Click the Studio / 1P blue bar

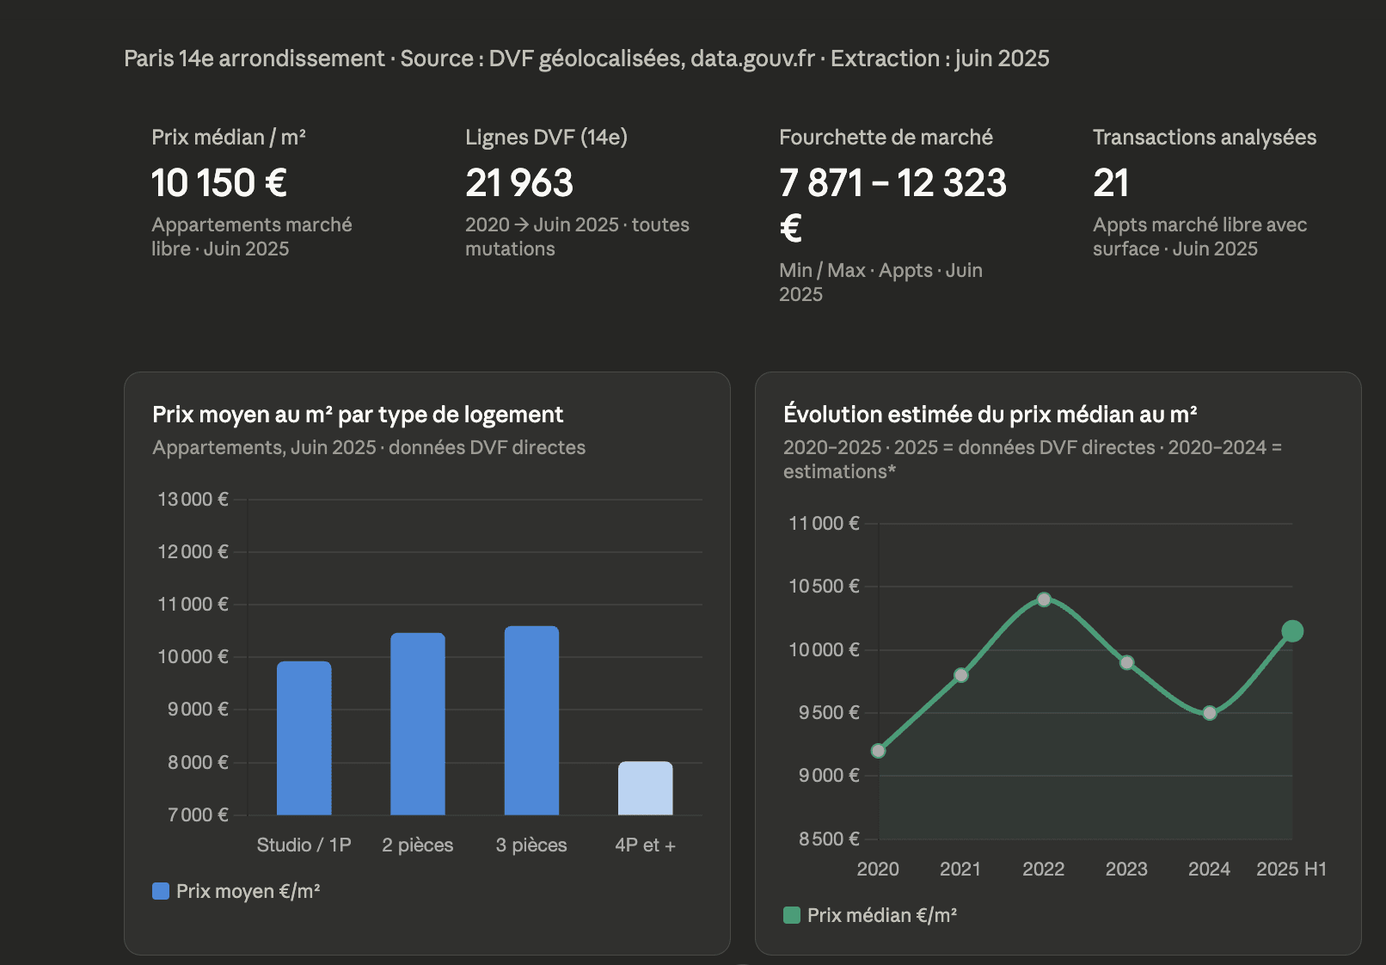(304, 738)
